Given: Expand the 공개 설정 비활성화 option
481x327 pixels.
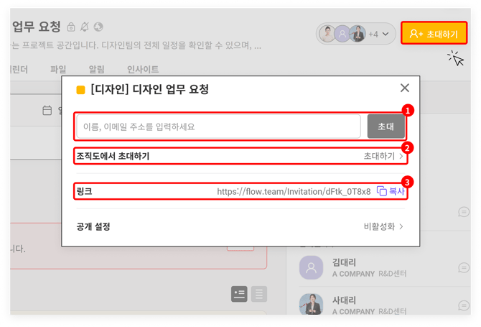Looking at the screenshot, I should click(401, 226).
